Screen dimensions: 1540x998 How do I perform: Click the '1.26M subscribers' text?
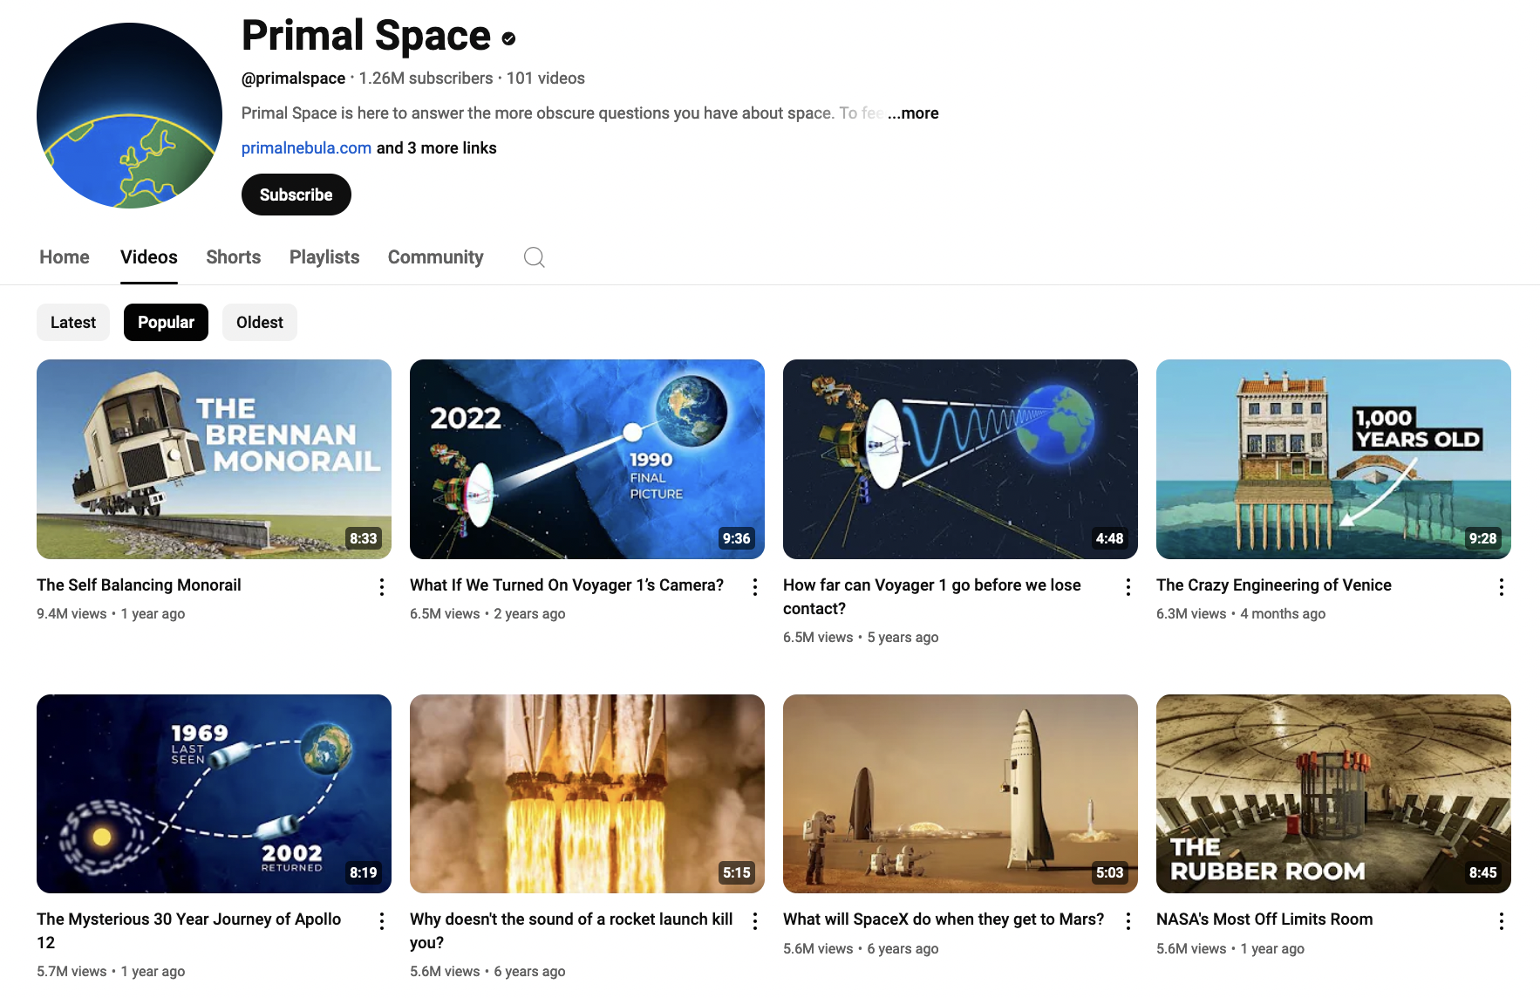(426, 79)
